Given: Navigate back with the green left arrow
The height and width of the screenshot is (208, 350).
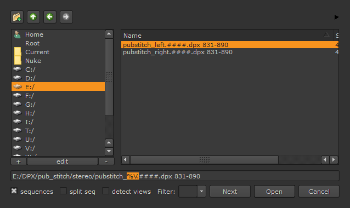Looking at the screenshot, I should pyautogui.click(x=50, y=17).
